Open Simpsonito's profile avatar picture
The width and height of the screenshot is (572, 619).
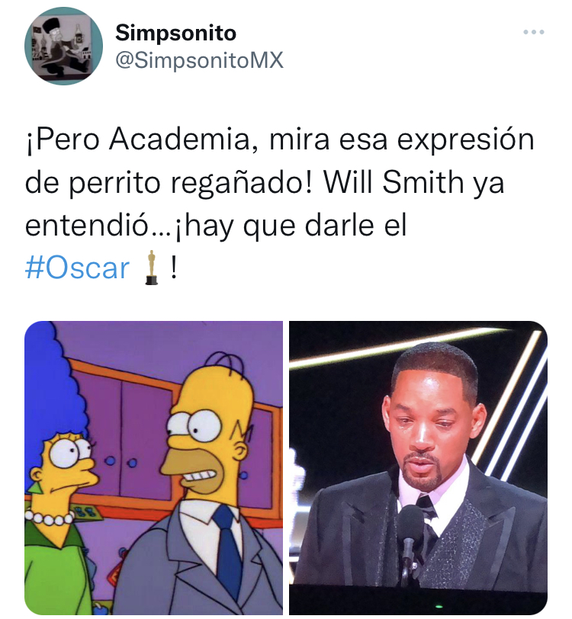point(63,46)
